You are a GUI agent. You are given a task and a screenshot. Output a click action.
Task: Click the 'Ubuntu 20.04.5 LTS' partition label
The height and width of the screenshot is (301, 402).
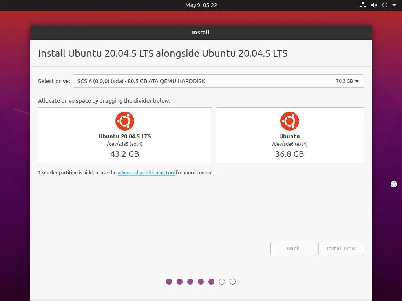coord(125,136)
